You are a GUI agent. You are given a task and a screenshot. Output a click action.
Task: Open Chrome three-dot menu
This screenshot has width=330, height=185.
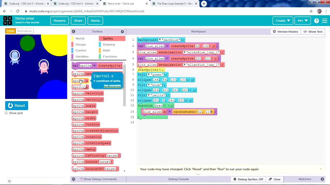(x=326, y=11)
